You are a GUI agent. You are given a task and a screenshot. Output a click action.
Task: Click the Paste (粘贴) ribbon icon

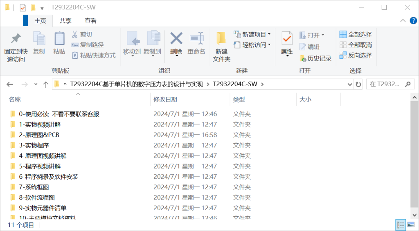(59, 39)
